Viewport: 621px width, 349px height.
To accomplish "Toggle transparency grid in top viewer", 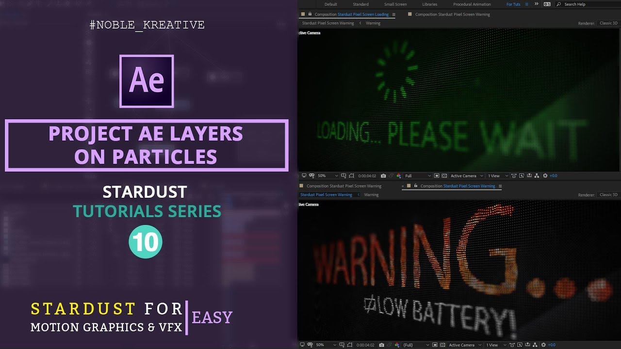I will pos(444,176).
